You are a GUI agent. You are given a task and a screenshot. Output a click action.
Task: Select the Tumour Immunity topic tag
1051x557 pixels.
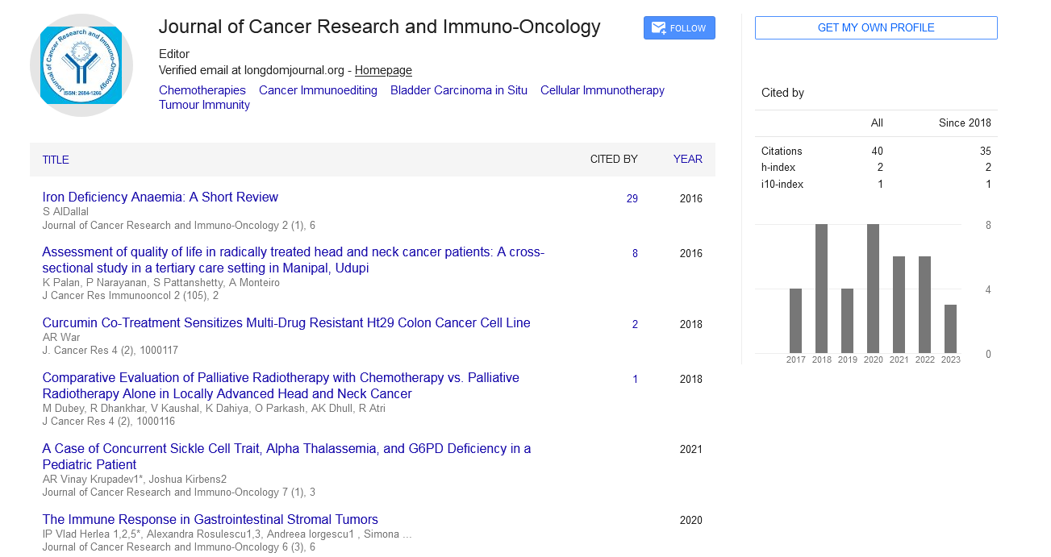204,105
